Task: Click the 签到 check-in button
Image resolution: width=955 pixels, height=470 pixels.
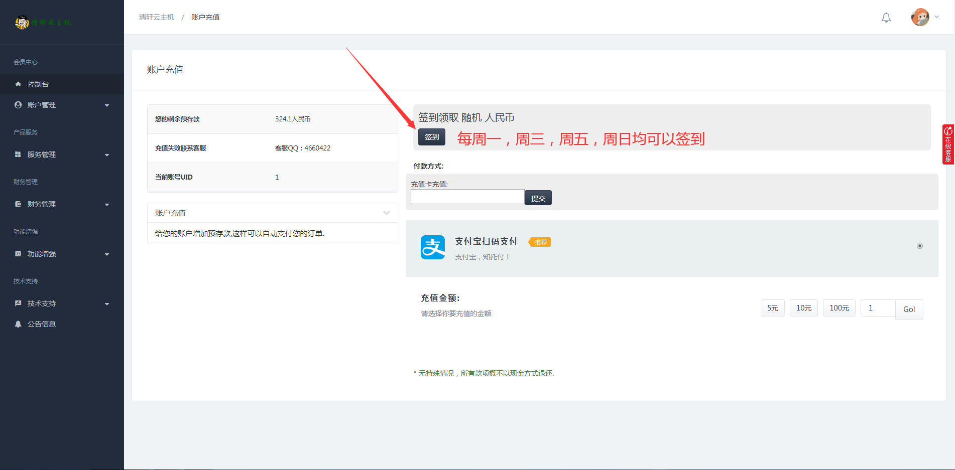Action: click(x=432, y=137)
